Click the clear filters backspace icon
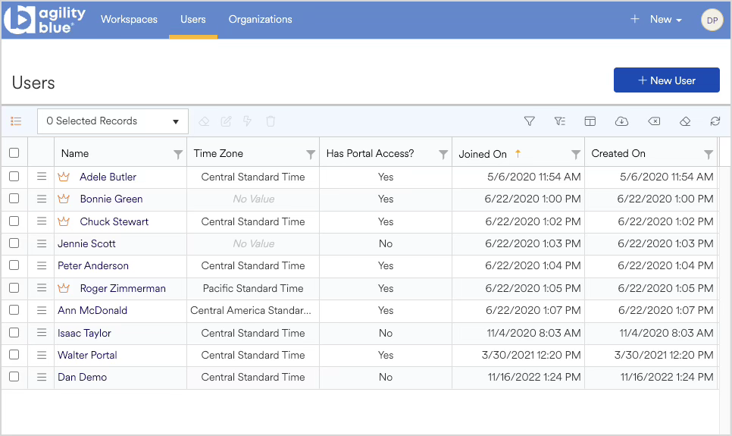732x436 pixels. (654, 121)
